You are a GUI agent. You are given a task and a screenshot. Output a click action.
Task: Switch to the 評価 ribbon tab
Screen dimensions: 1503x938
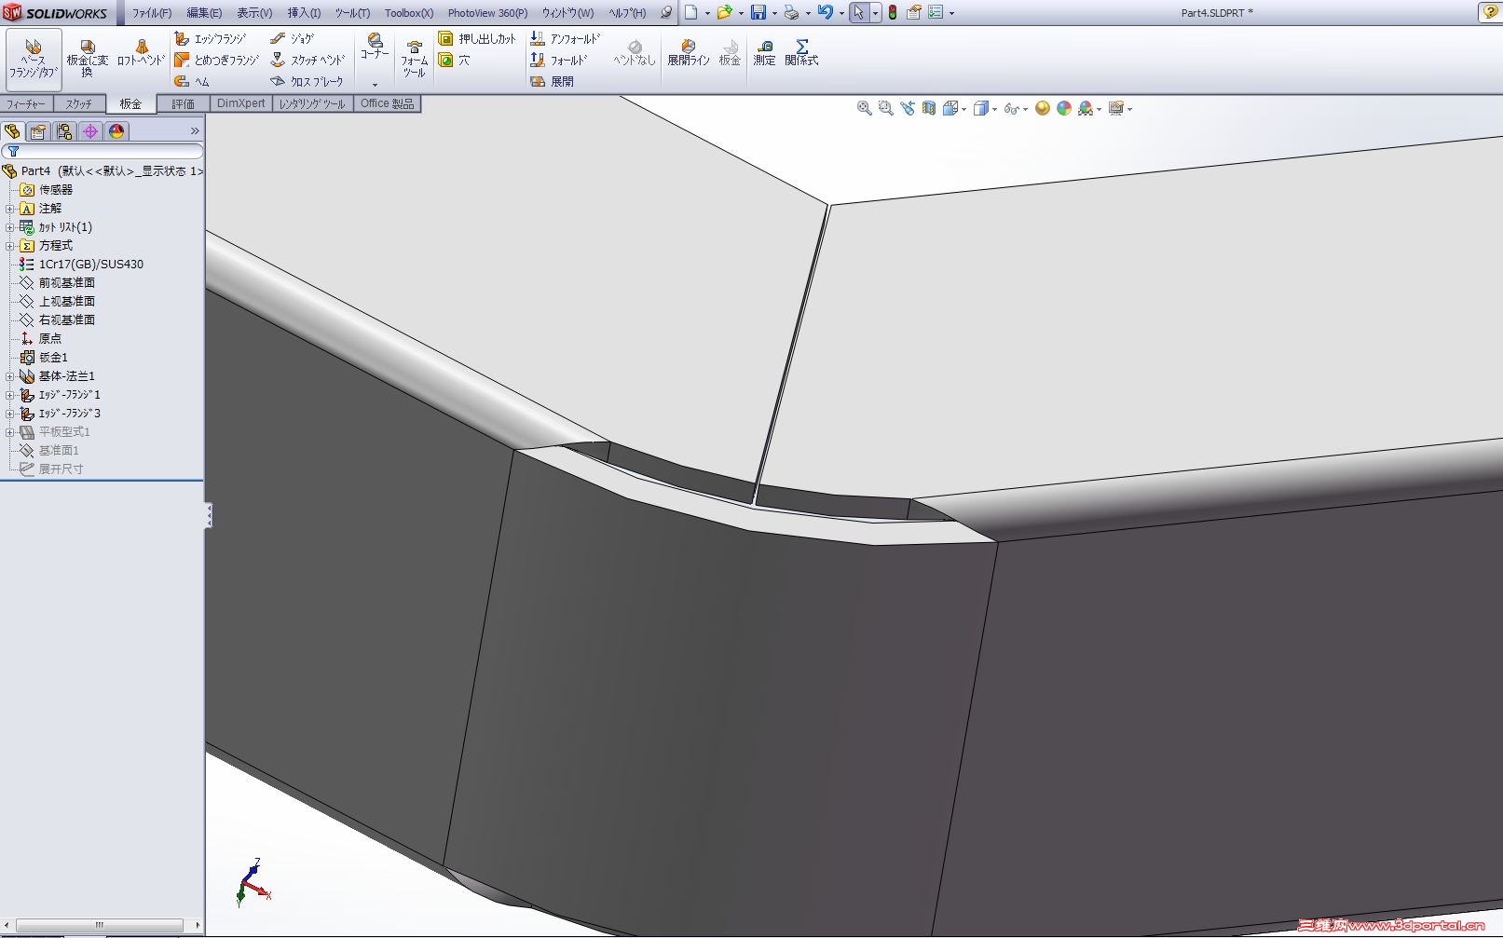click(x=183, y=104)
